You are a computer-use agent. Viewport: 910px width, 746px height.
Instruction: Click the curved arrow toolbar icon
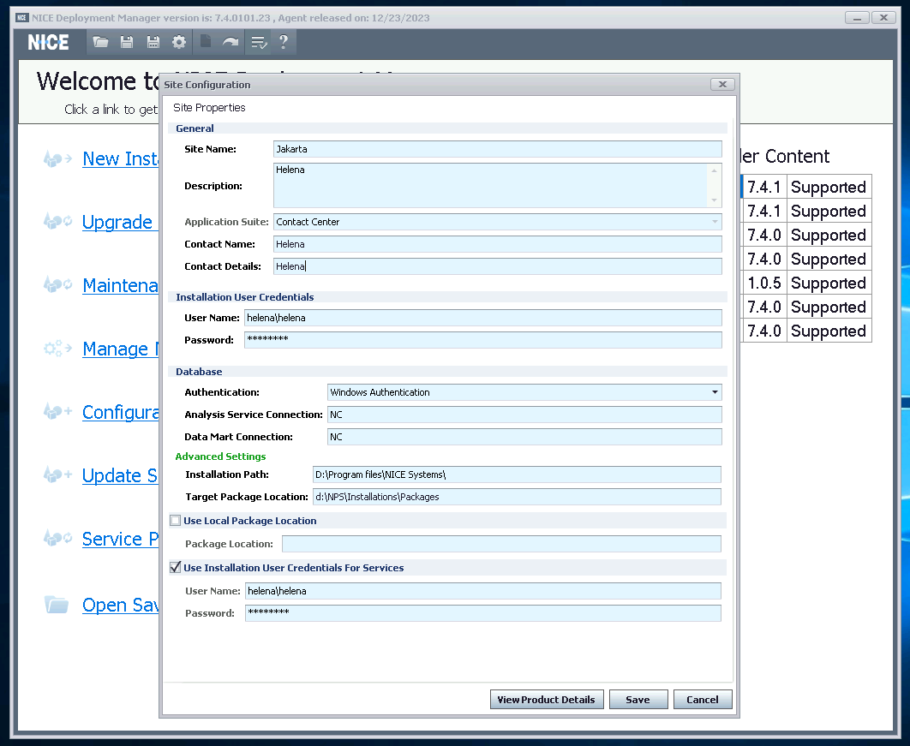(x=230, y=42)
